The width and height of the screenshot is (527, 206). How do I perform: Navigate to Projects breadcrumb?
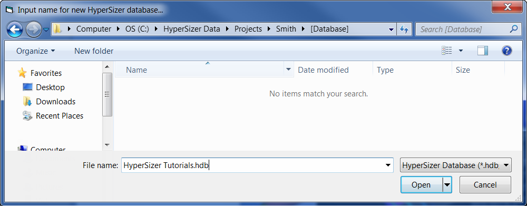click(248, 29)
